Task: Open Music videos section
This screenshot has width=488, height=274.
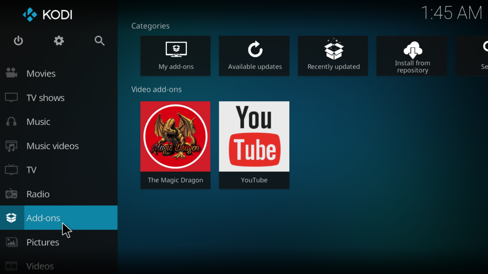Action: [x=52, y=146]
